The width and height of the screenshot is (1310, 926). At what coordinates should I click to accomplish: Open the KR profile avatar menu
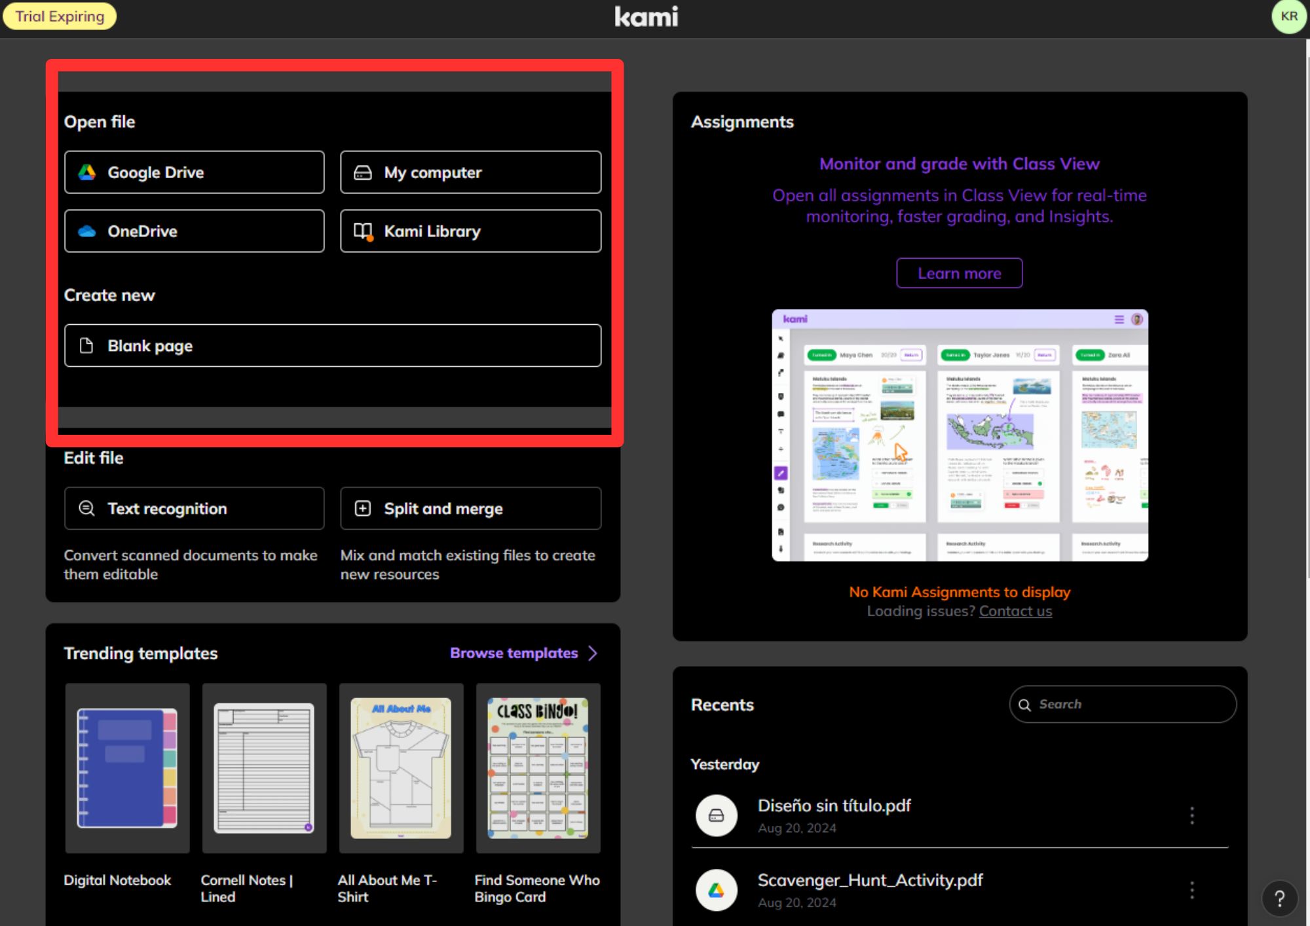[x=1288, y=16]
